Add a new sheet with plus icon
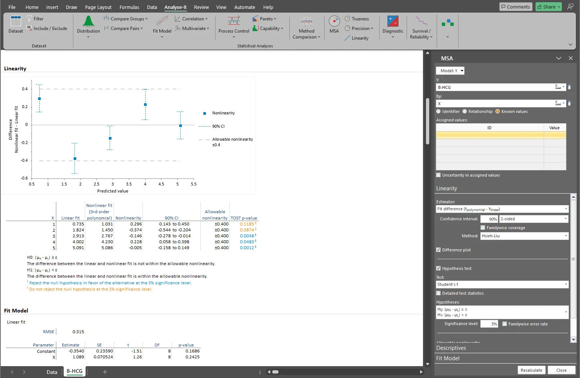 (x=105, y=372)
